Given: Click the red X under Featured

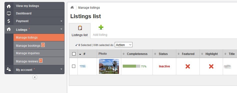Looking at the screenshot, I should 188,66.
